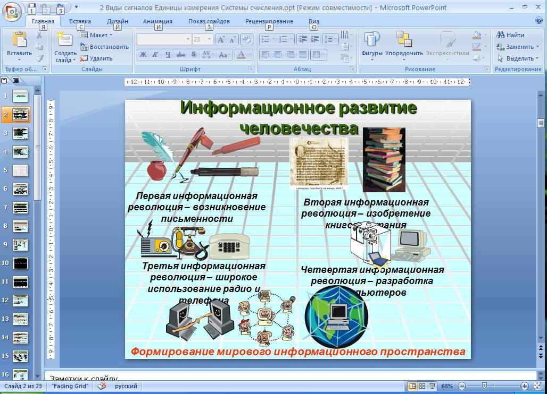Toggle bold (Ж) formatting
Image resolution: width=547 pixels, height=394 pixels.
143,54
